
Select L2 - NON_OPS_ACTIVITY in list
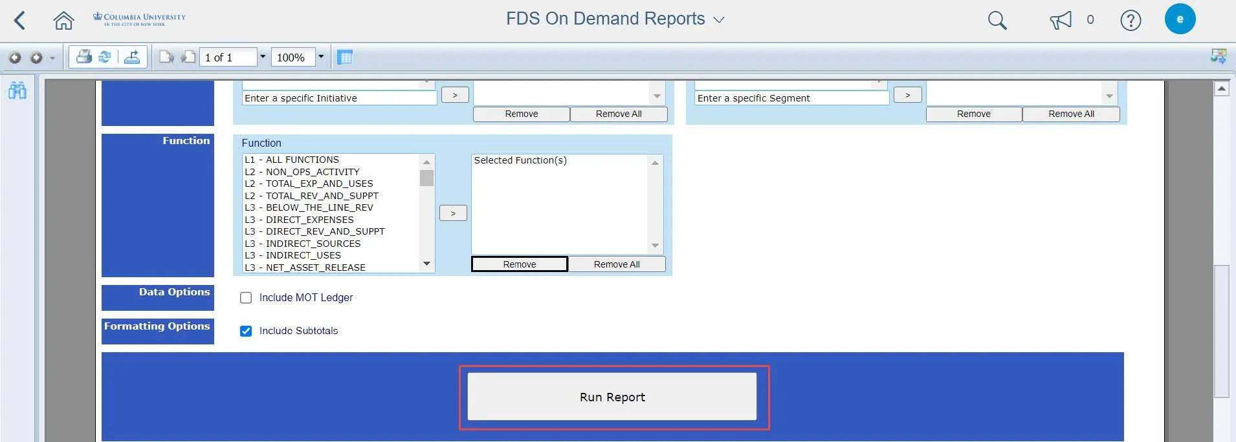(x=331, y=172)
